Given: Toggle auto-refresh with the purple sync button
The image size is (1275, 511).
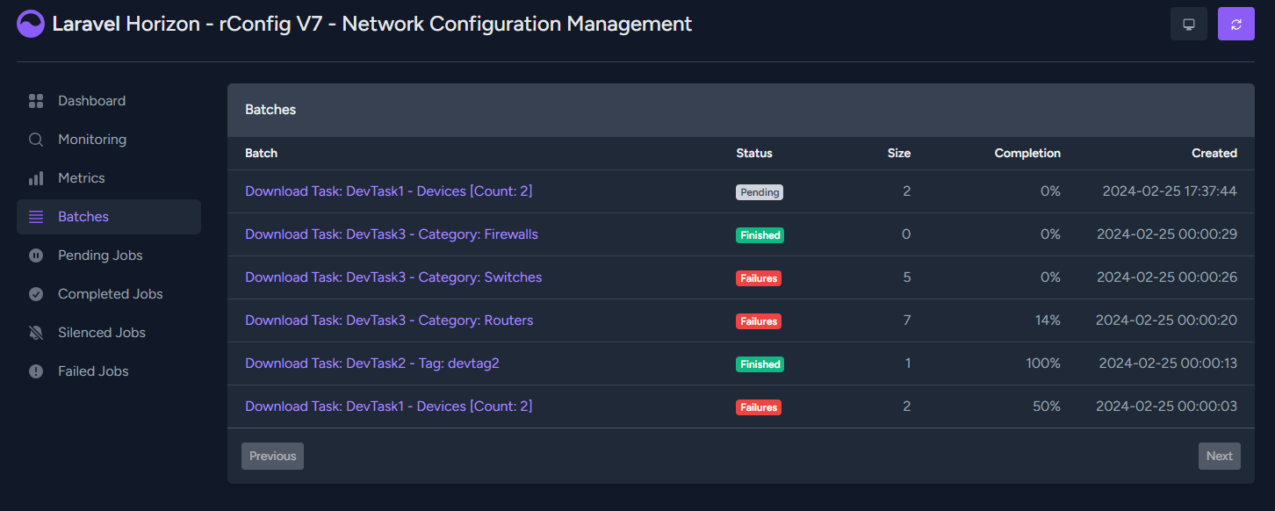Looking at the screenshot, I should pyautogui.click(x=1236, y=24).
